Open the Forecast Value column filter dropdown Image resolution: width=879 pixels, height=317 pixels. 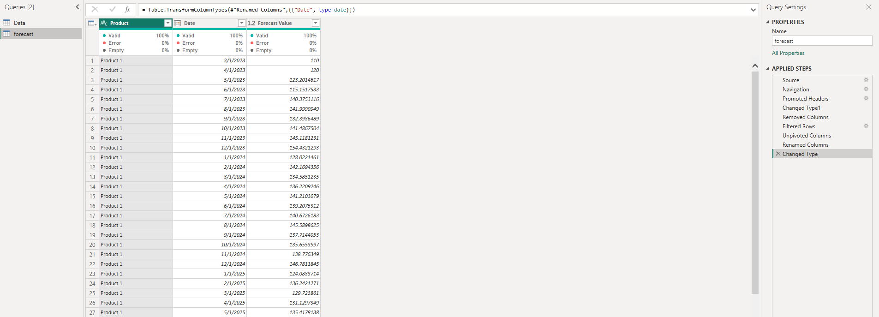[316, 23]
